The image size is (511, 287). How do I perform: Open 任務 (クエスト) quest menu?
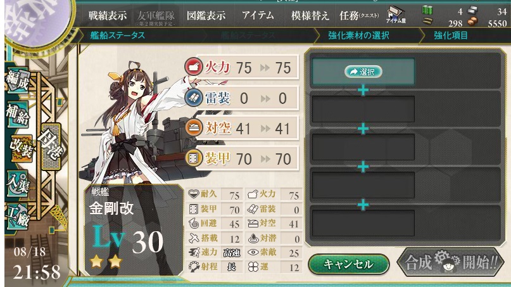tap(359, 15)
